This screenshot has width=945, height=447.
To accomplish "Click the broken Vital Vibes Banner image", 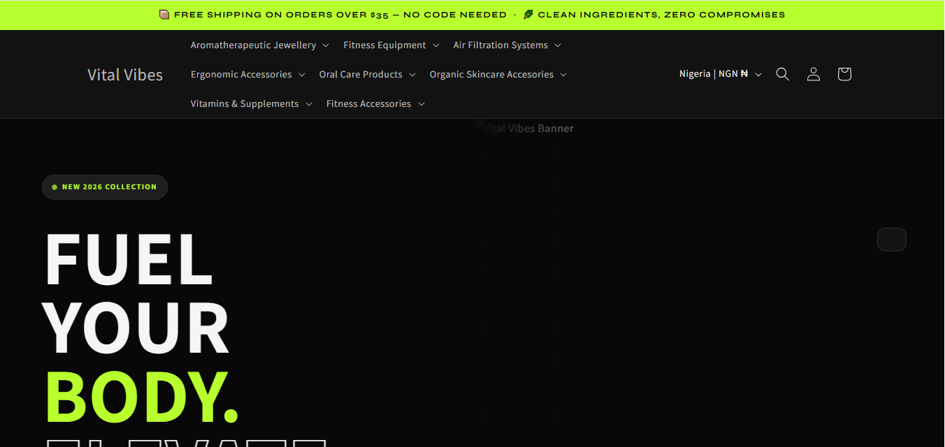I will click(524, 128).
